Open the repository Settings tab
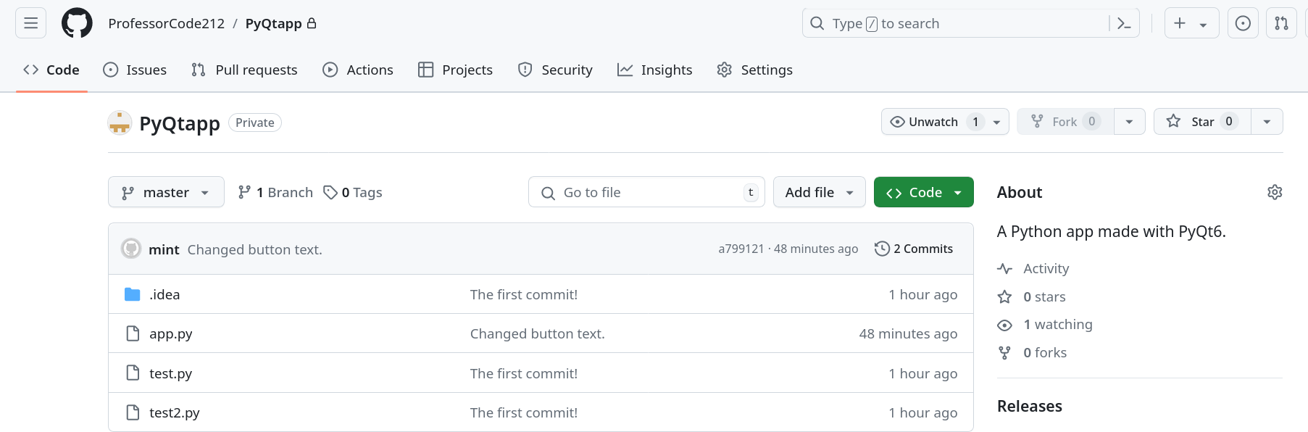1308x432 pixels. pos(754,70)
